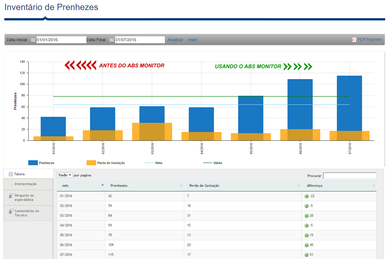The height and width of the screenshot is (259, 388).
Task: Click the green status dot for 07/2016
Action: [307, 255]
